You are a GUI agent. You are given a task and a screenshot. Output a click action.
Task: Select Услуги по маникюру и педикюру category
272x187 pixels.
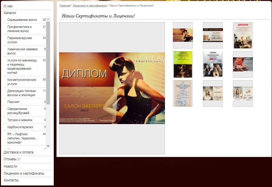[x=22, y=66]
